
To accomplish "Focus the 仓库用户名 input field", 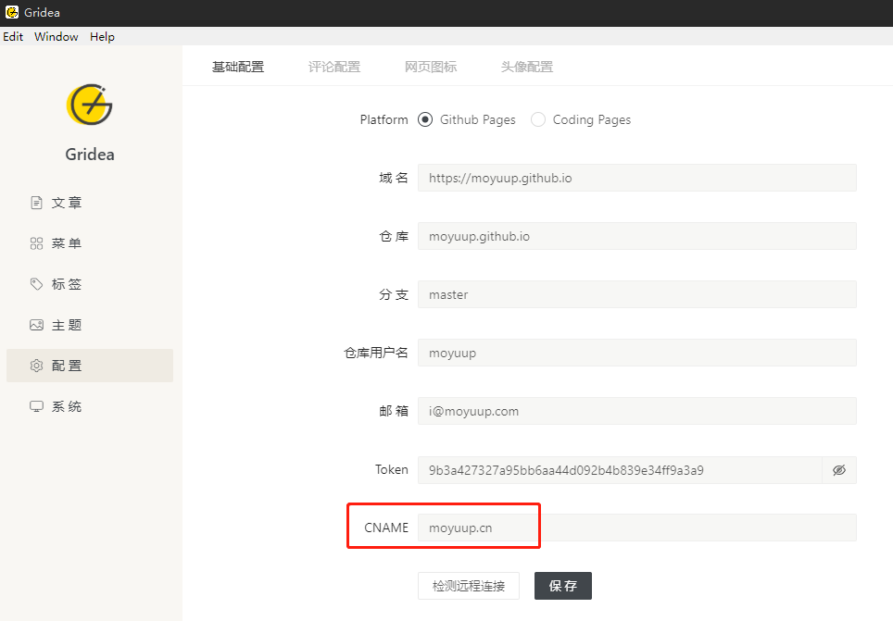I will [637, 353].
